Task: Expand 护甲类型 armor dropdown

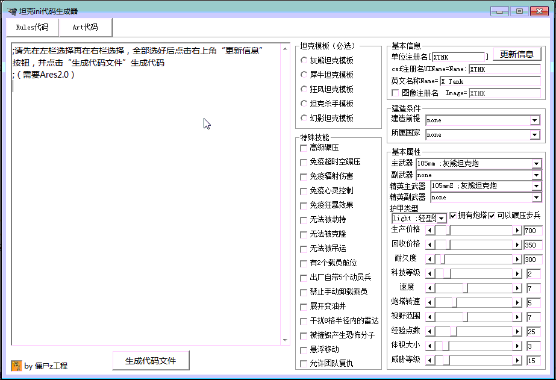Action: pyautogui.click(x=442, y=219)
